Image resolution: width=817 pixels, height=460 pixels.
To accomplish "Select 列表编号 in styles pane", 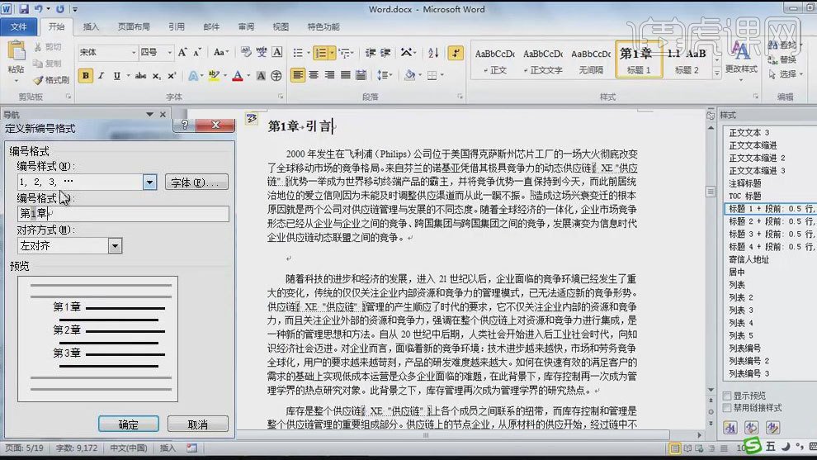I will (744, 348).
